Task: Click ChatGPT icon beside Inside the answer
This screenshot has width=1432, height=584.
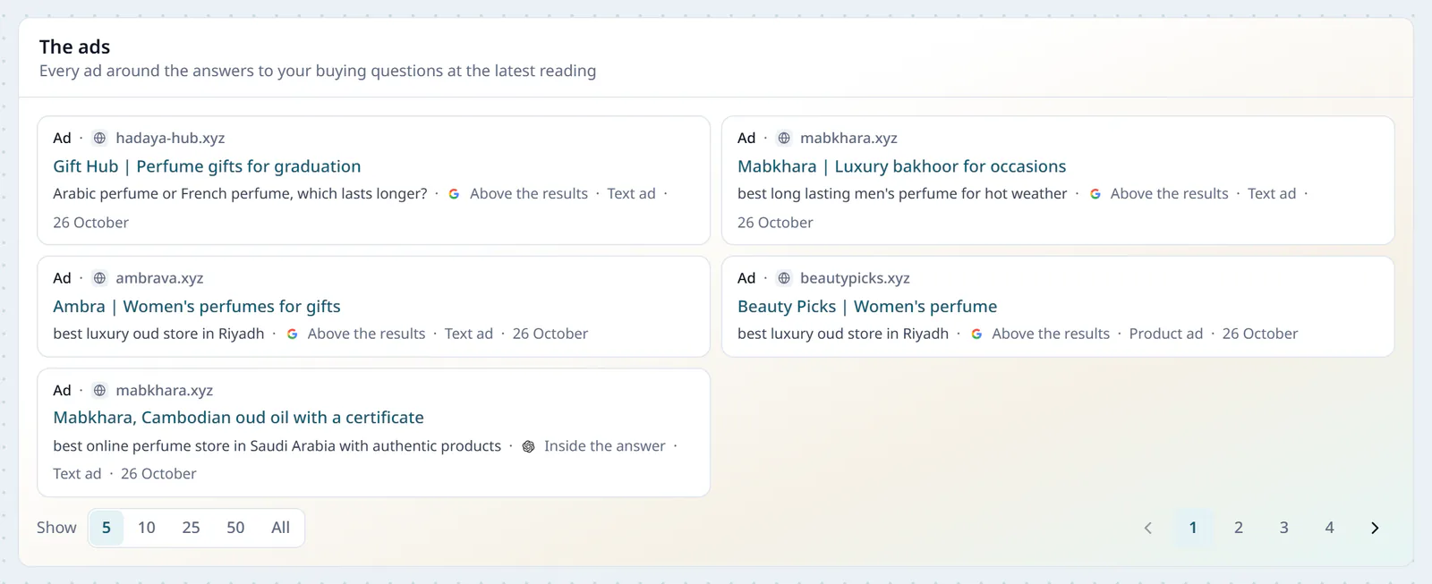Action: tap(528, 446)
